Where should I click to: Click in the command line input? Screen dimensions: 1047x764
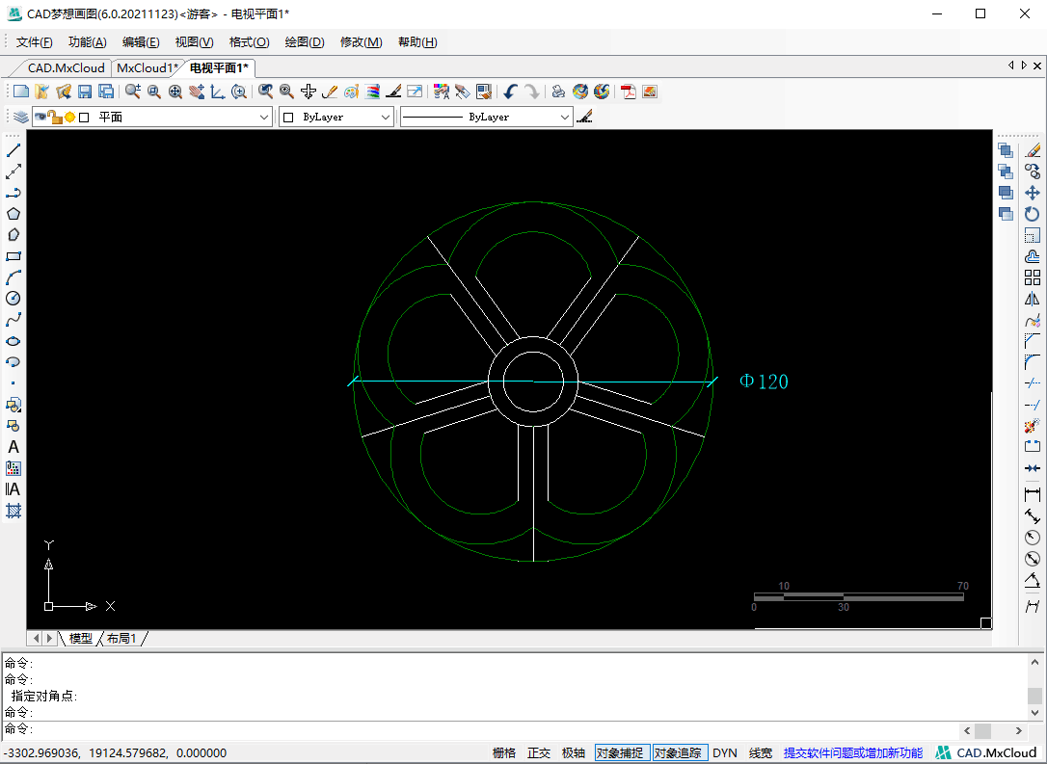[x=482, y=730]
